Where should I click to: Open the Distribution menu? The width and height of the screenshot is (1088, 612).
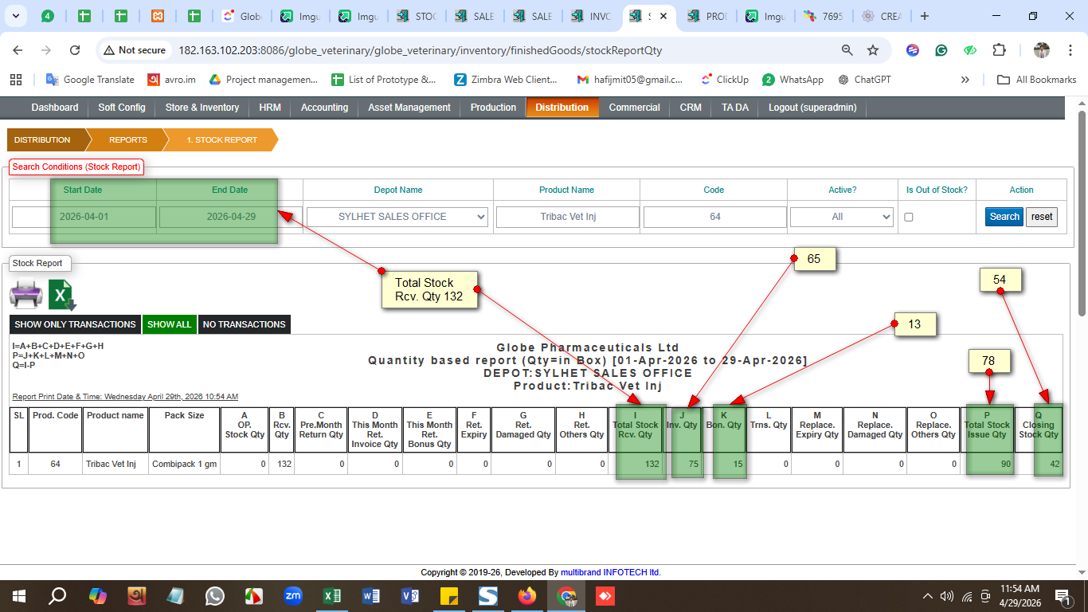pos(562,108)
